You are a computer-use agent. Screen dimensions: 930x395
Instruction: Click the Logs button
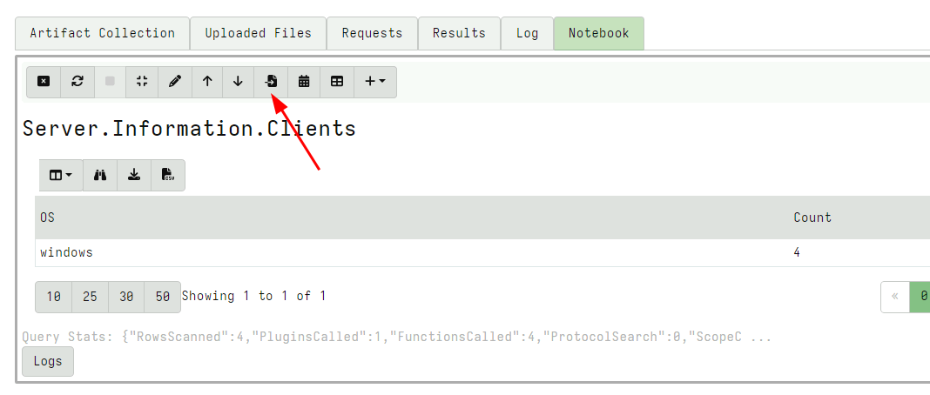tap(48, 361)
